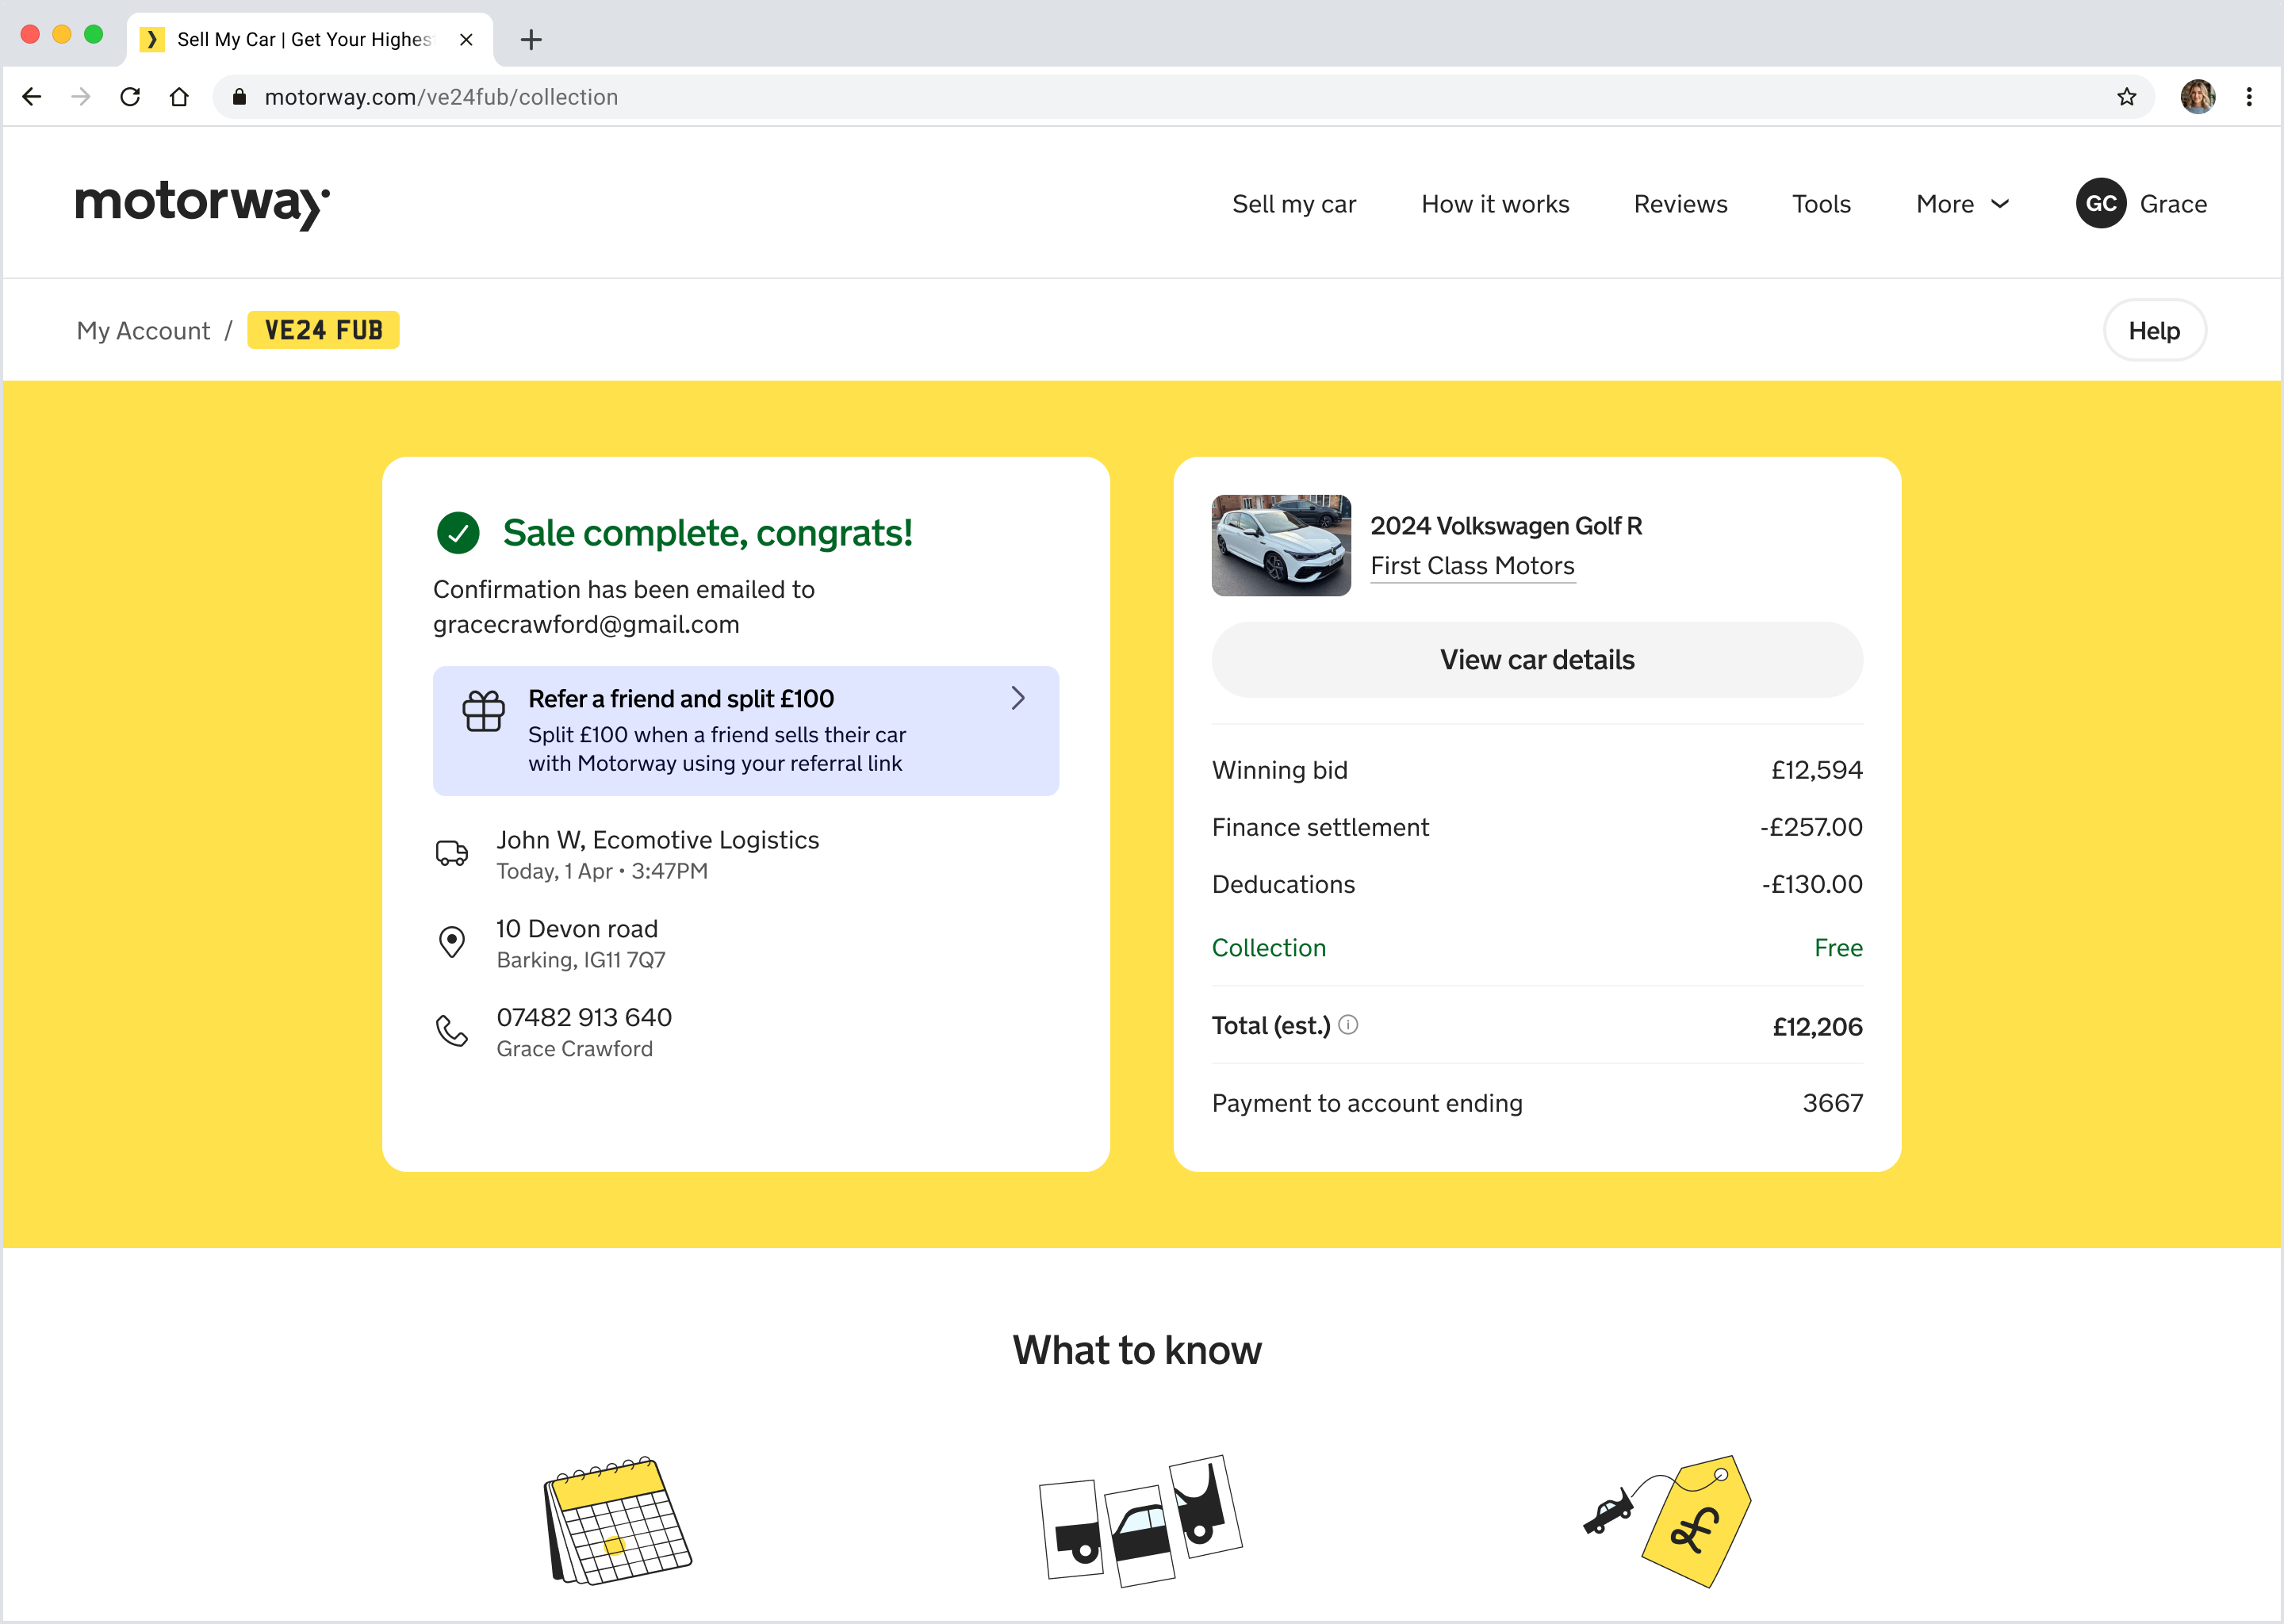Open referral offer via chevron arrow

coord(1017,698)
